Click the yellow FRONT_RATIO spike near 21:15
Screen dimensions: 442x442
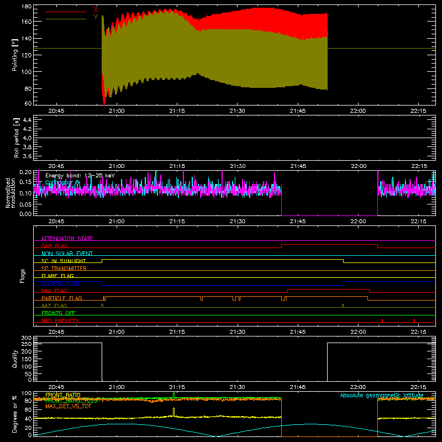(173, 412)
